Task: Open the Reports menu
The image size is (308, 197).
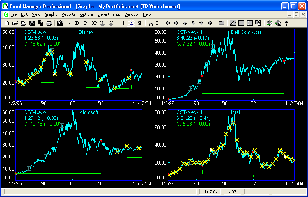Action: coord(68,15)
